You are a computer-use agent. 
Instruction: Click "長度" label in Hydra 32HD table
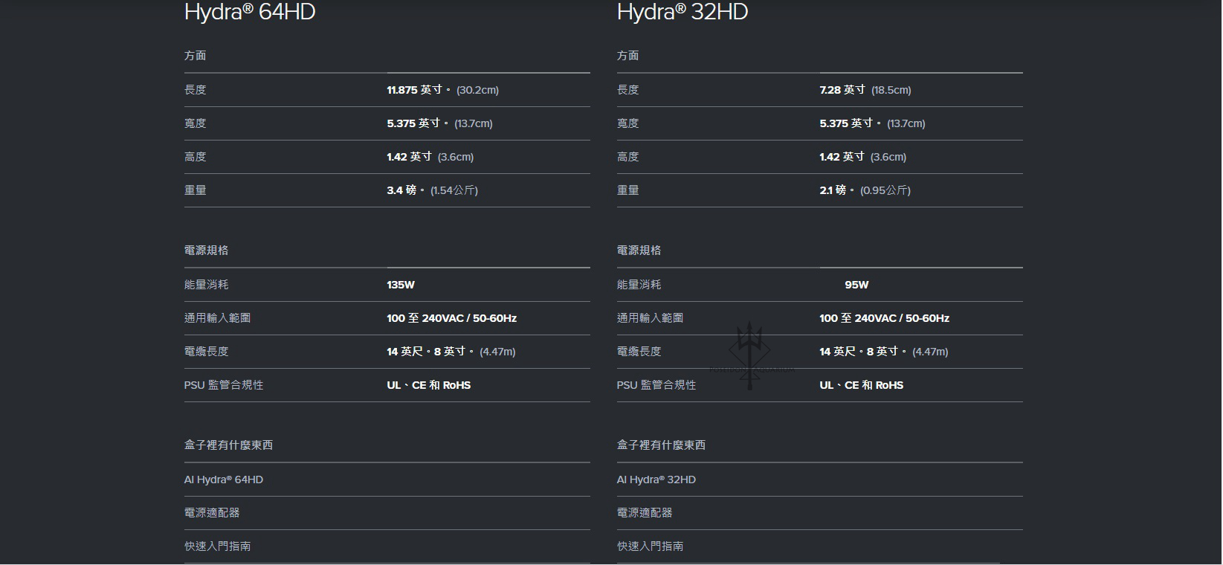tap(628, 90)
